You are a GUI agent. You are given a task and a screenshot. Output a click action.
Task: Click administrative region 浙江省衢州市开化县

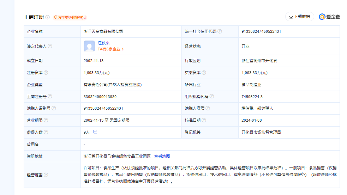[259, 61]
